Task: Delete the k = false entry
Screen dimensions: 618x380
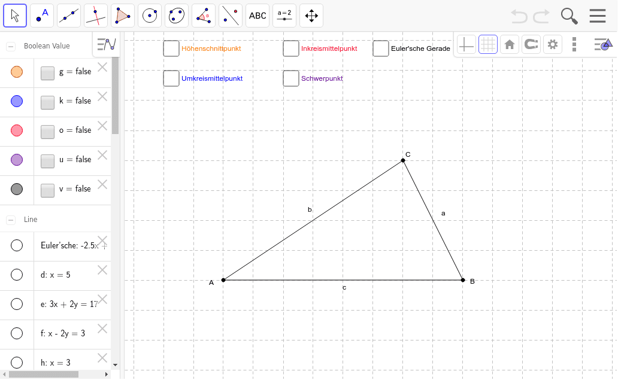Action: click(102, 96)
